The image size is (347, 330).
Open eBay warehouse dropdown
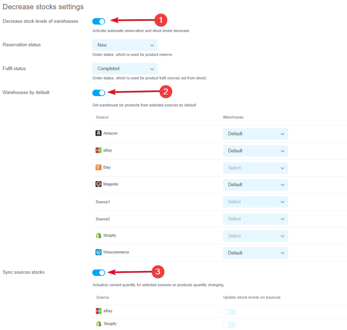(x=255, y=151)
